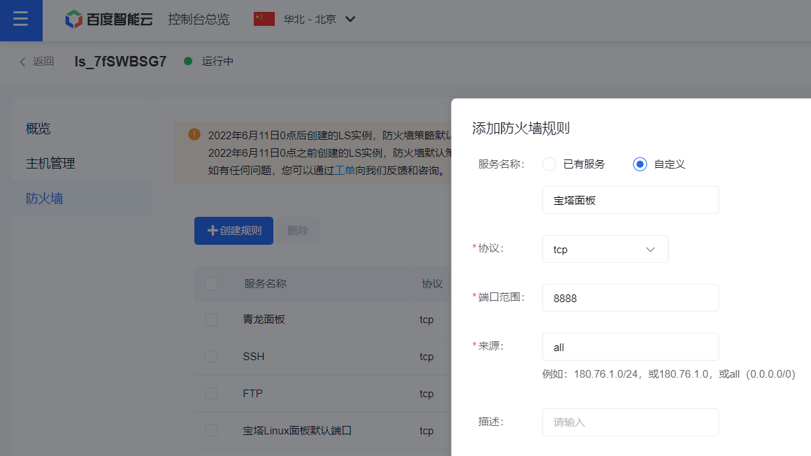Viewport: 811px width, 456px height.
Task: Check the FTP rule checkbox
Action: pyautogui.click(x=211, y=394)
